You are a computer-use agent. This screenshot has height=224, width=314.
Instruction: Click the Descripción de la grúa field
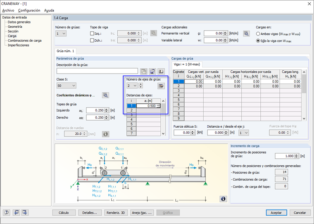pos(97,71)
